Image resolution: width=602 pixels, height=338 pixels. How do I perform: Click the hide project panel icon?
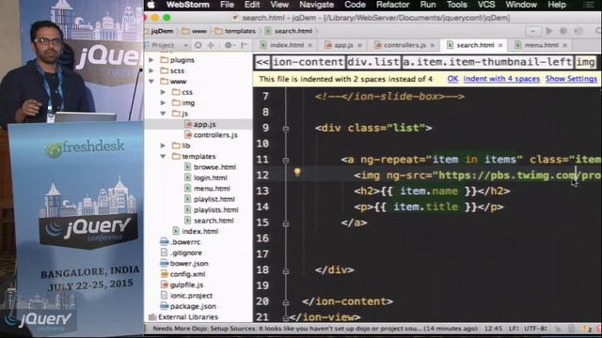(245, 45)
